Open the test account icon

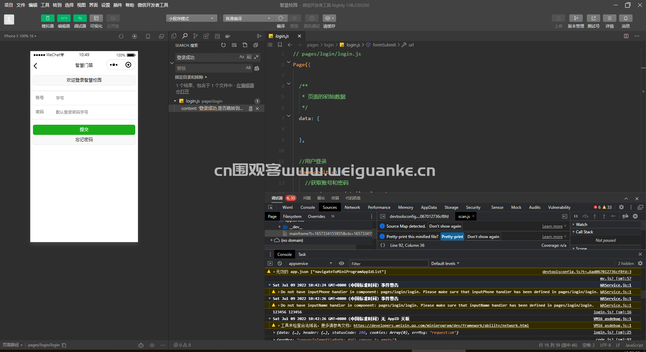pos(593,18)
